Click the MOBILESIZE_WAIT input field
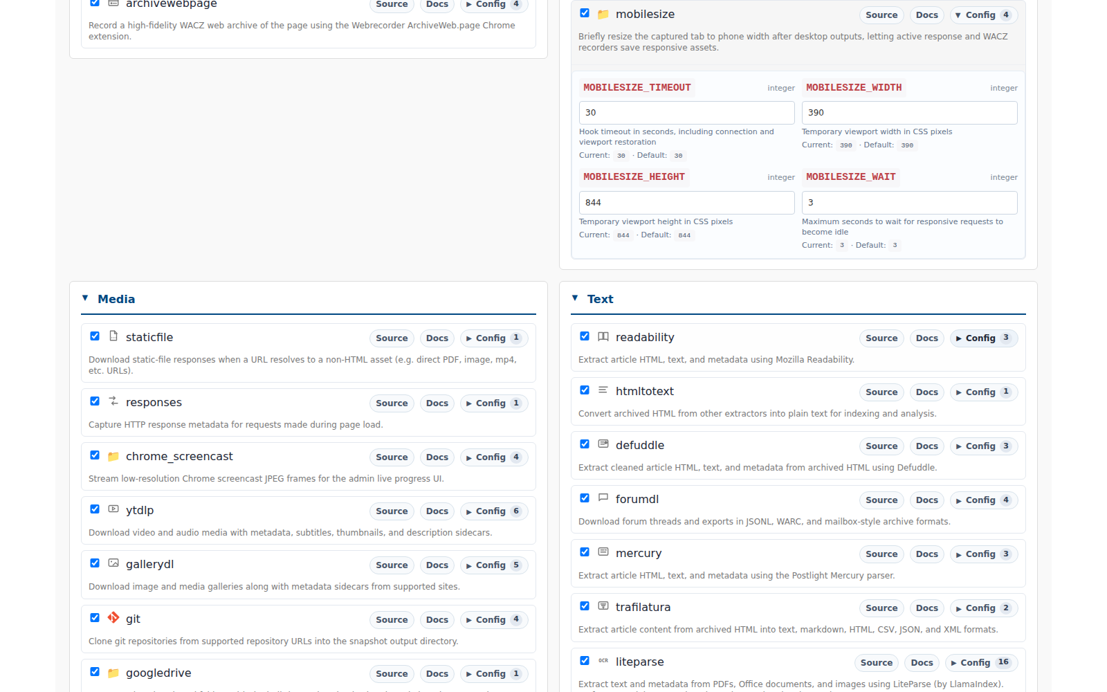This screenshot has height=692, width=1107. pos(910,203)
